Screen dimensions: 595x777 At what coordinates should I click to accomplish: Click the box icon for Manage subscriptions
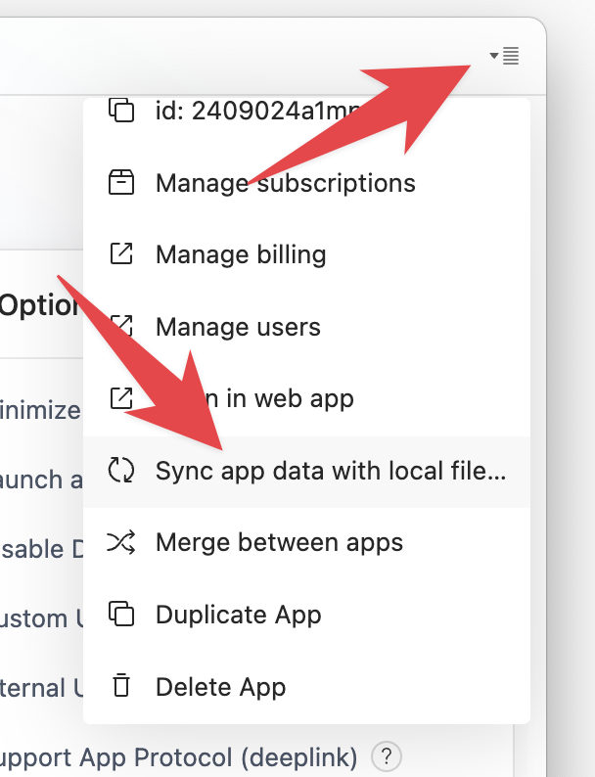coord(121,182)
